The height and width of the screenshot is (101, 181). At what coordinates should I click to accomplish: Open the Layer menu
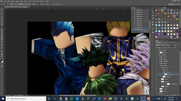[x=17, y=1]
